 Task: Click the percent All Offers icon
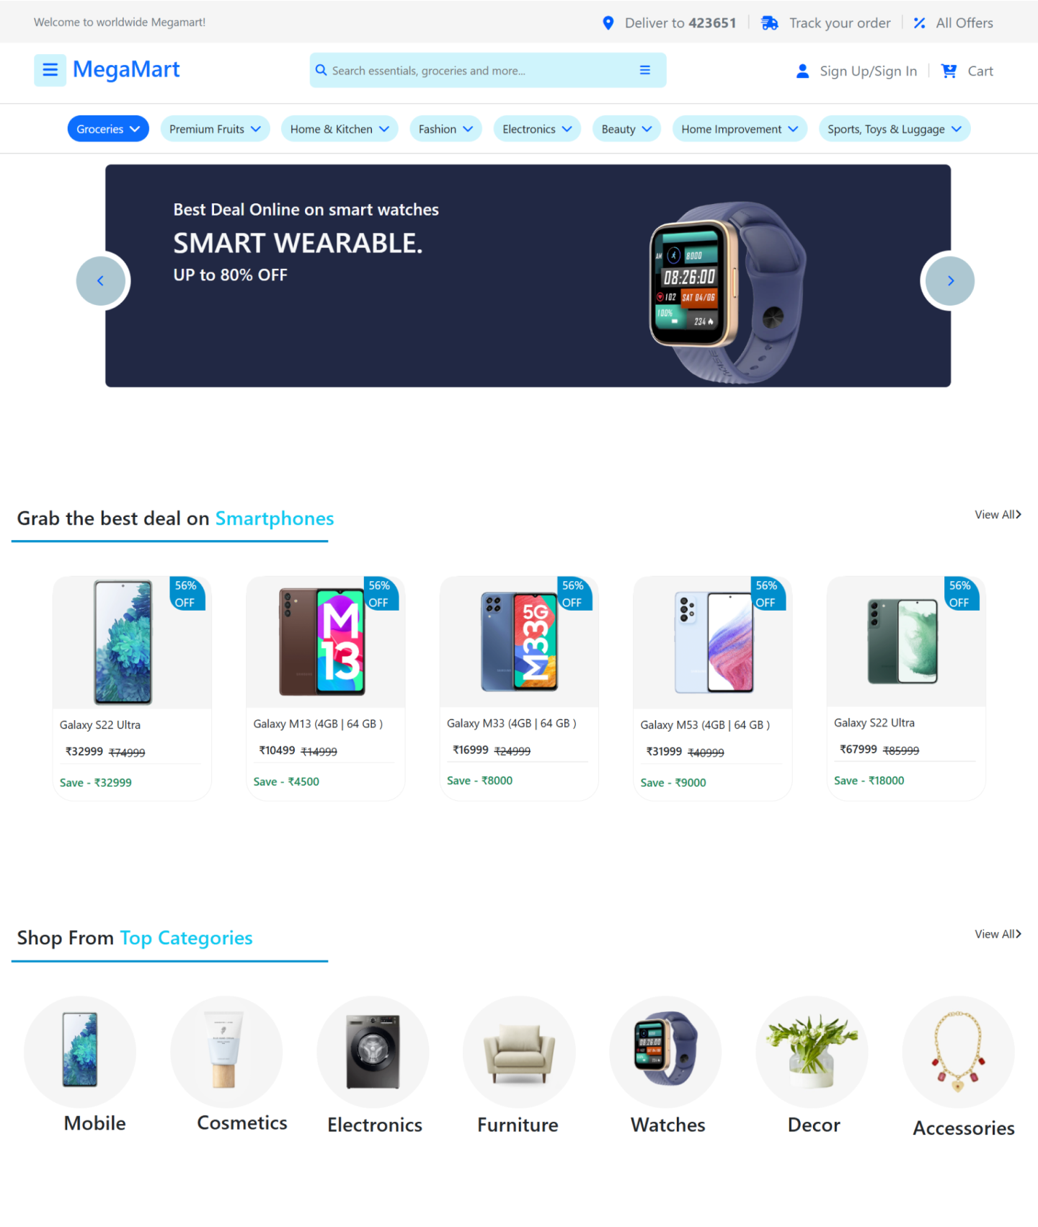click(919, 23)
